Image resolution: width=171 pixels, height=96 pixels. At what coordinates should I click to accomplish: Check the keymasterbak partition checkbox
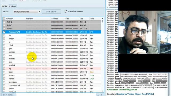4,85
